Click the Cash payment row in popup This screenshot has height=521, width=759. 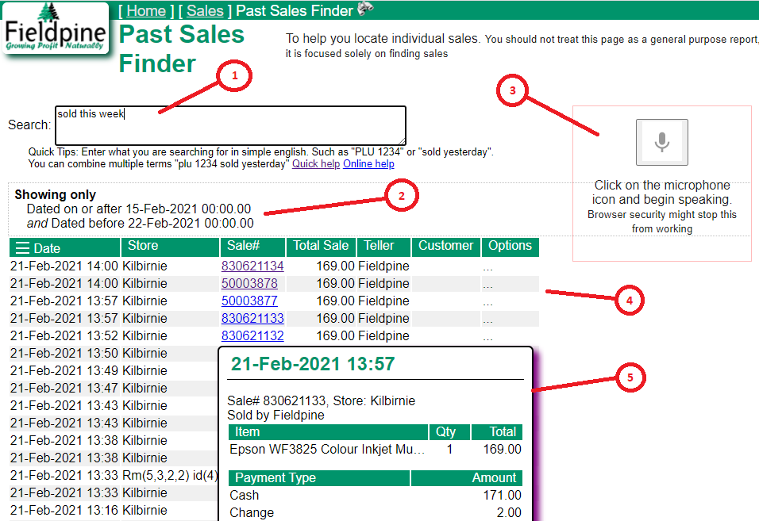tap(376, 496)
